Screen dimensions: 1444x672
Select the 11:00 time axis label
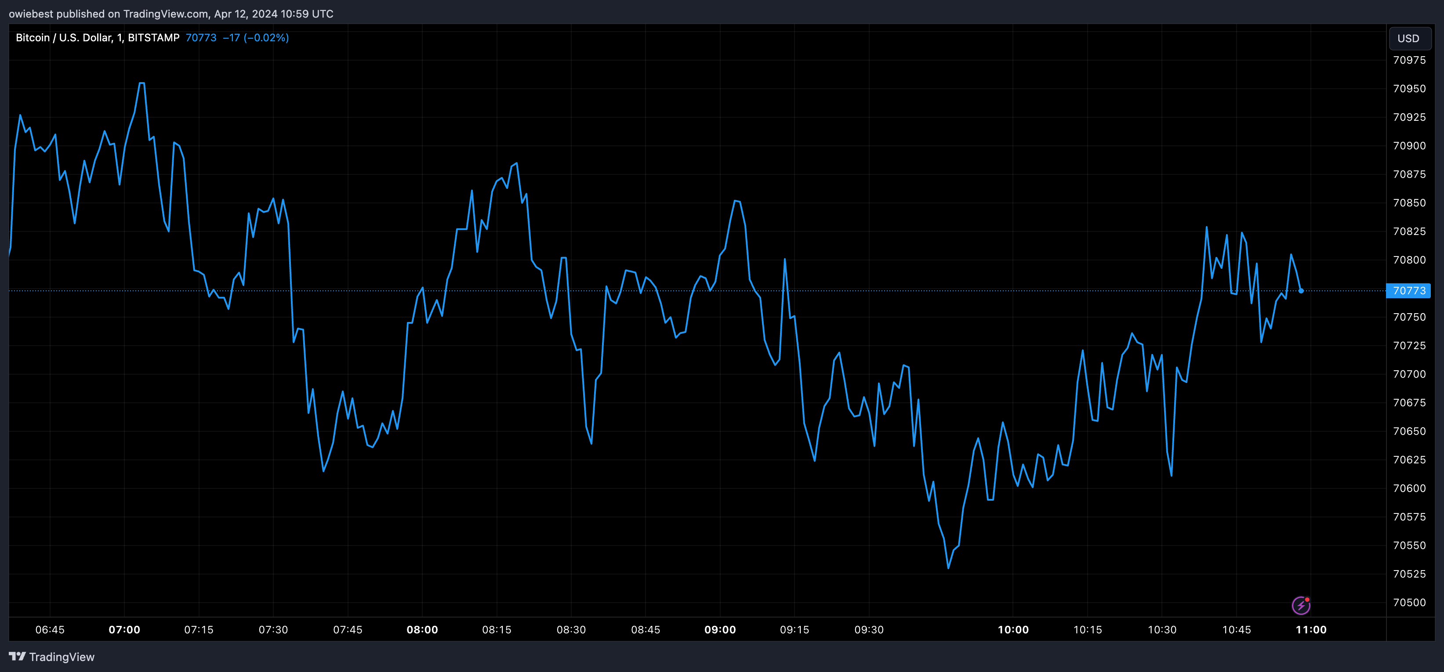[1311, 629]
